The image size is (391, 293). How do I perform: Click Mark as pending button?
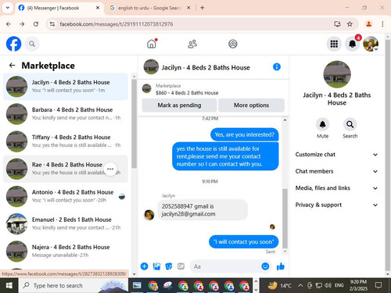(179, 105)
